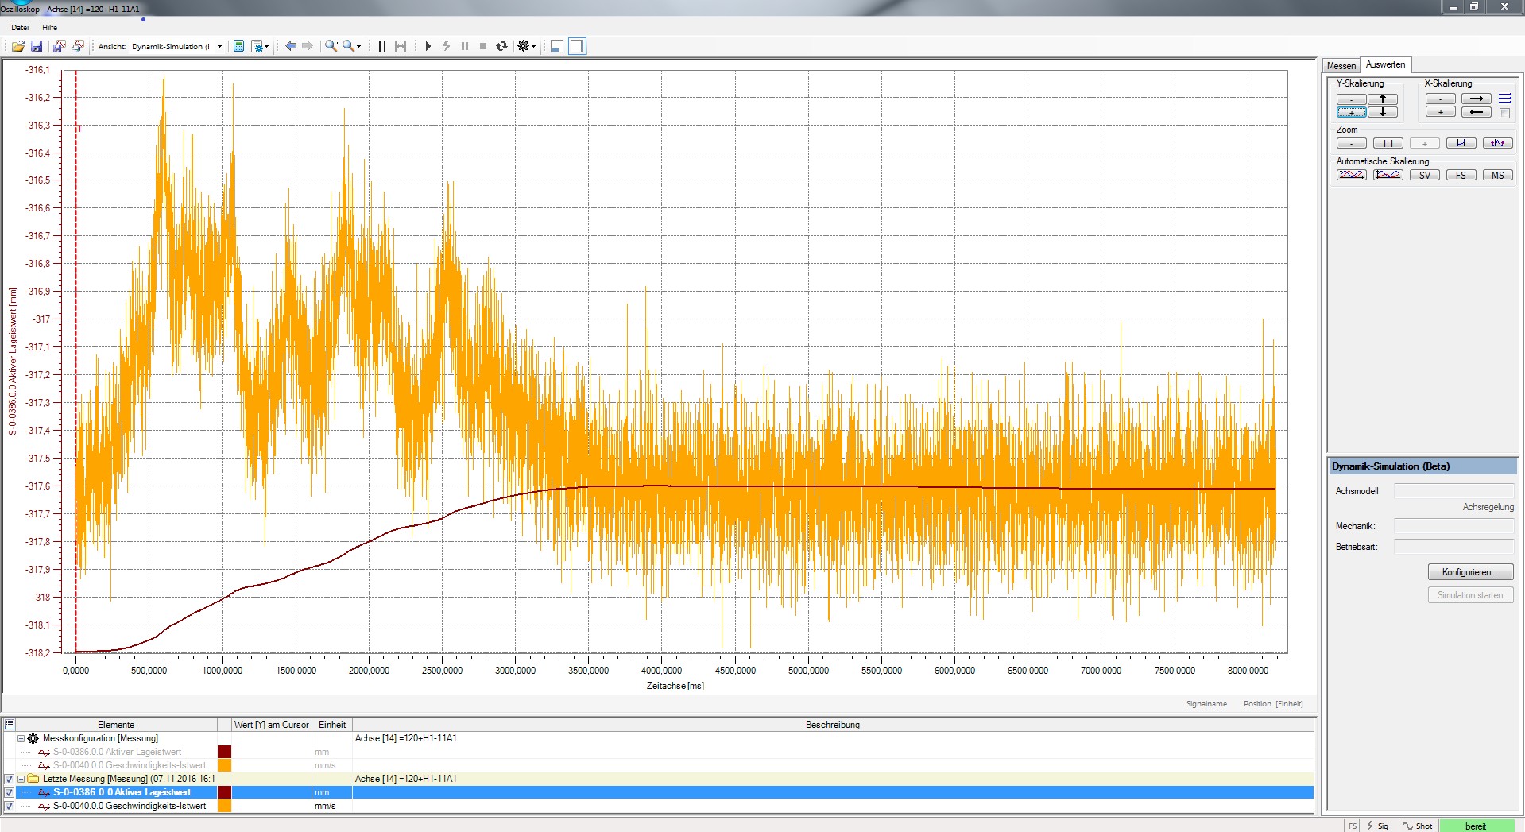Open the Datei menu
Viewport: 1525px width, 832px height.
tap(20, 27)
